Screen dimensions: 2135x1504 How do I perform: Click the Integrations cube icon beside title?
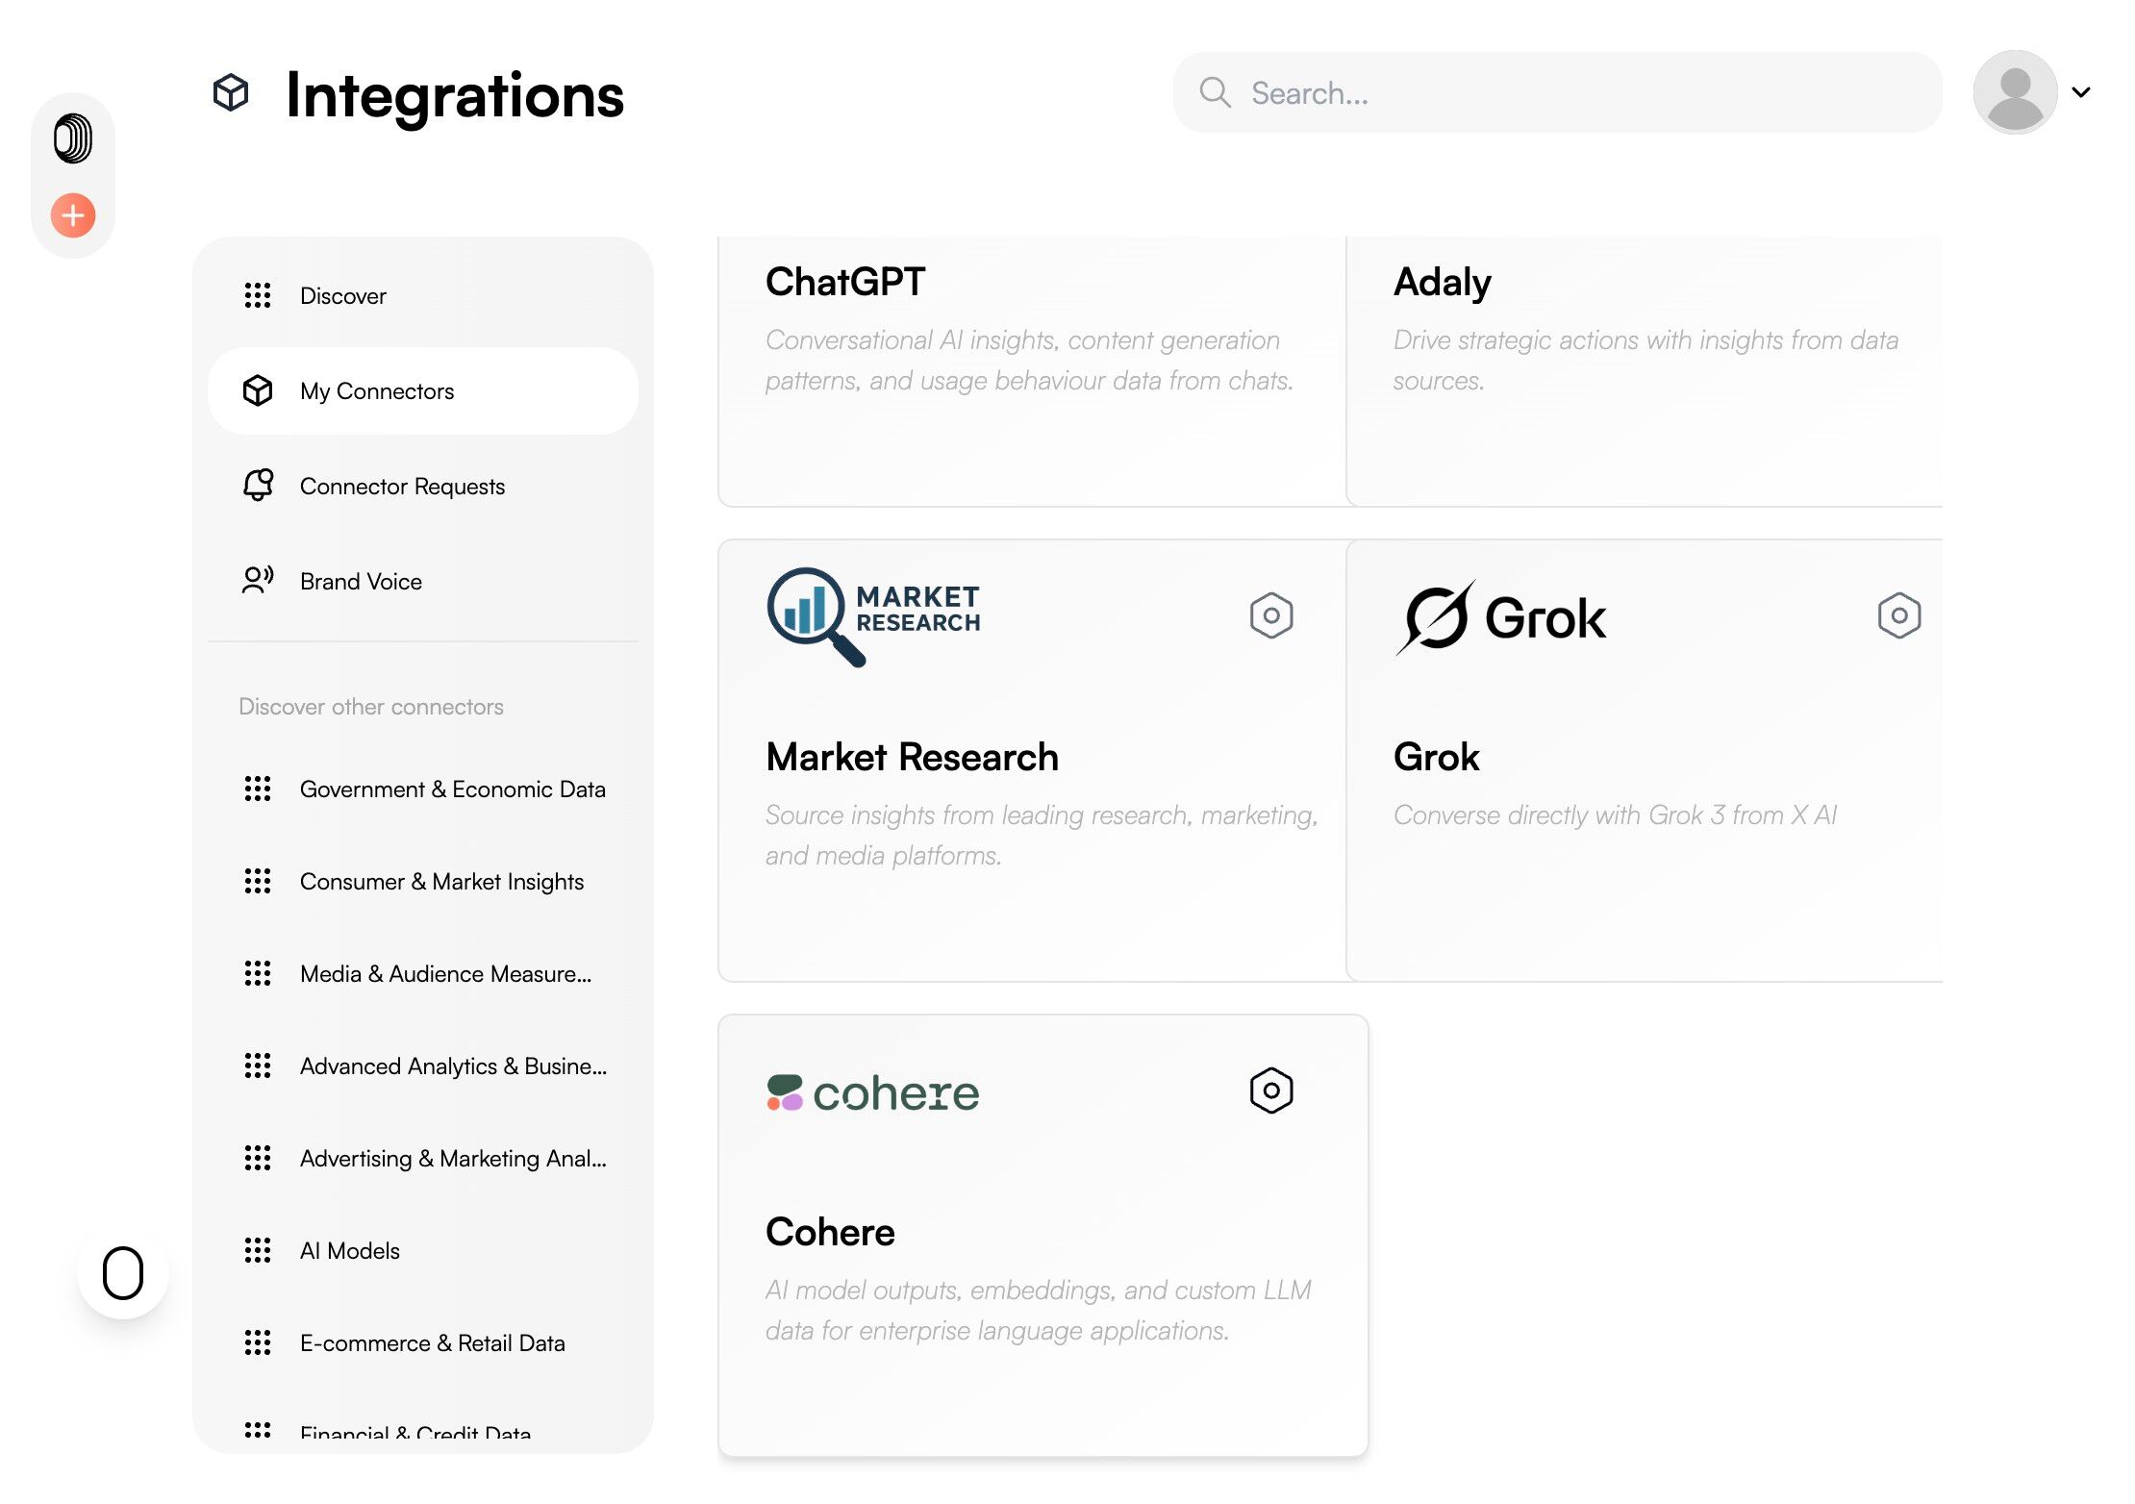click(x=231, y=93)
